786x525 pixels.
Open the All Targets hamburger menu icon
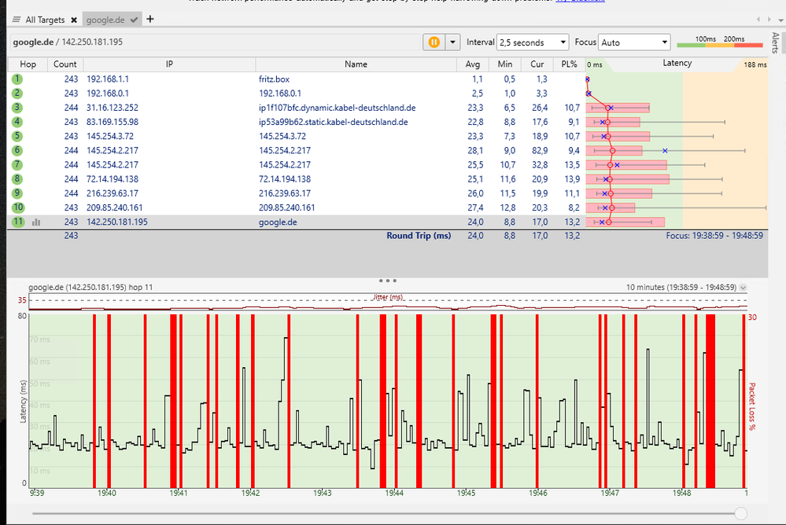click(x=17, y=20)
